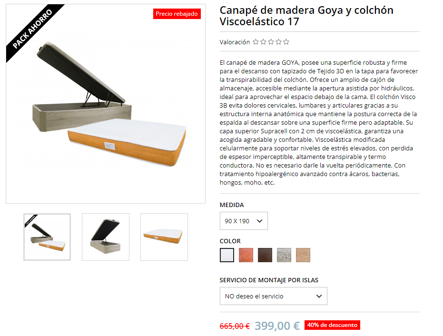
Task: Click the chevron arrow in size selector
Action: click(260, 221)
